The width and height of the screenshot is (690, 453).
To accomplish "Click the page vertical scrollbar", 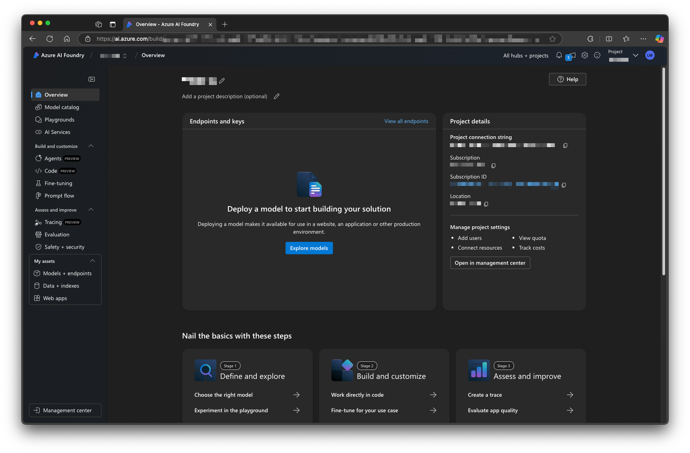I will [664, 172].
